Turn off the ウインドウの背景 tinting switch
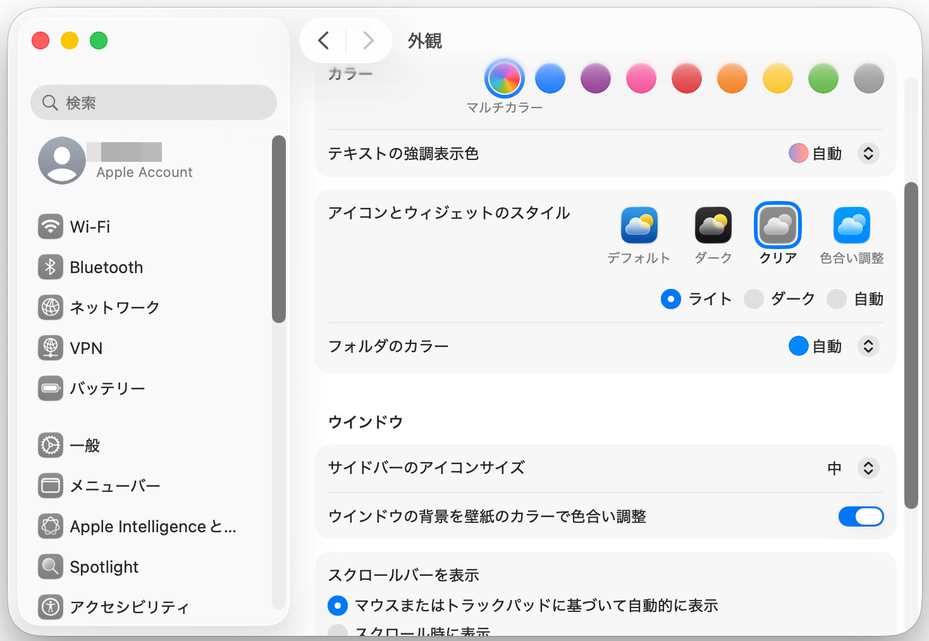Image resolution: width=929 pixels, height=641 pixels. pyautogui.click(x=861, y=516)
